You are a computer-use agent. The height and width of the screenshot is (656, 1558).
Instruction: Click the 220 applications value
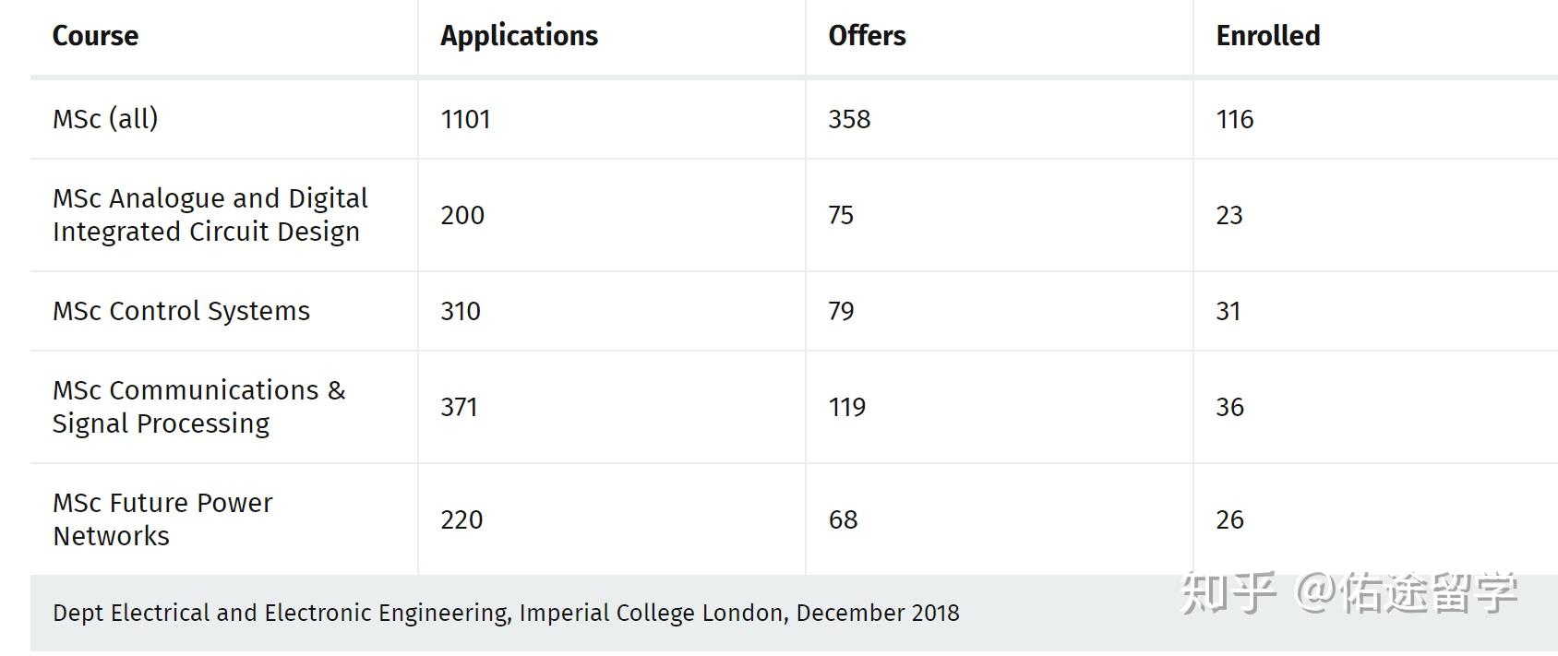pos(461,519)
